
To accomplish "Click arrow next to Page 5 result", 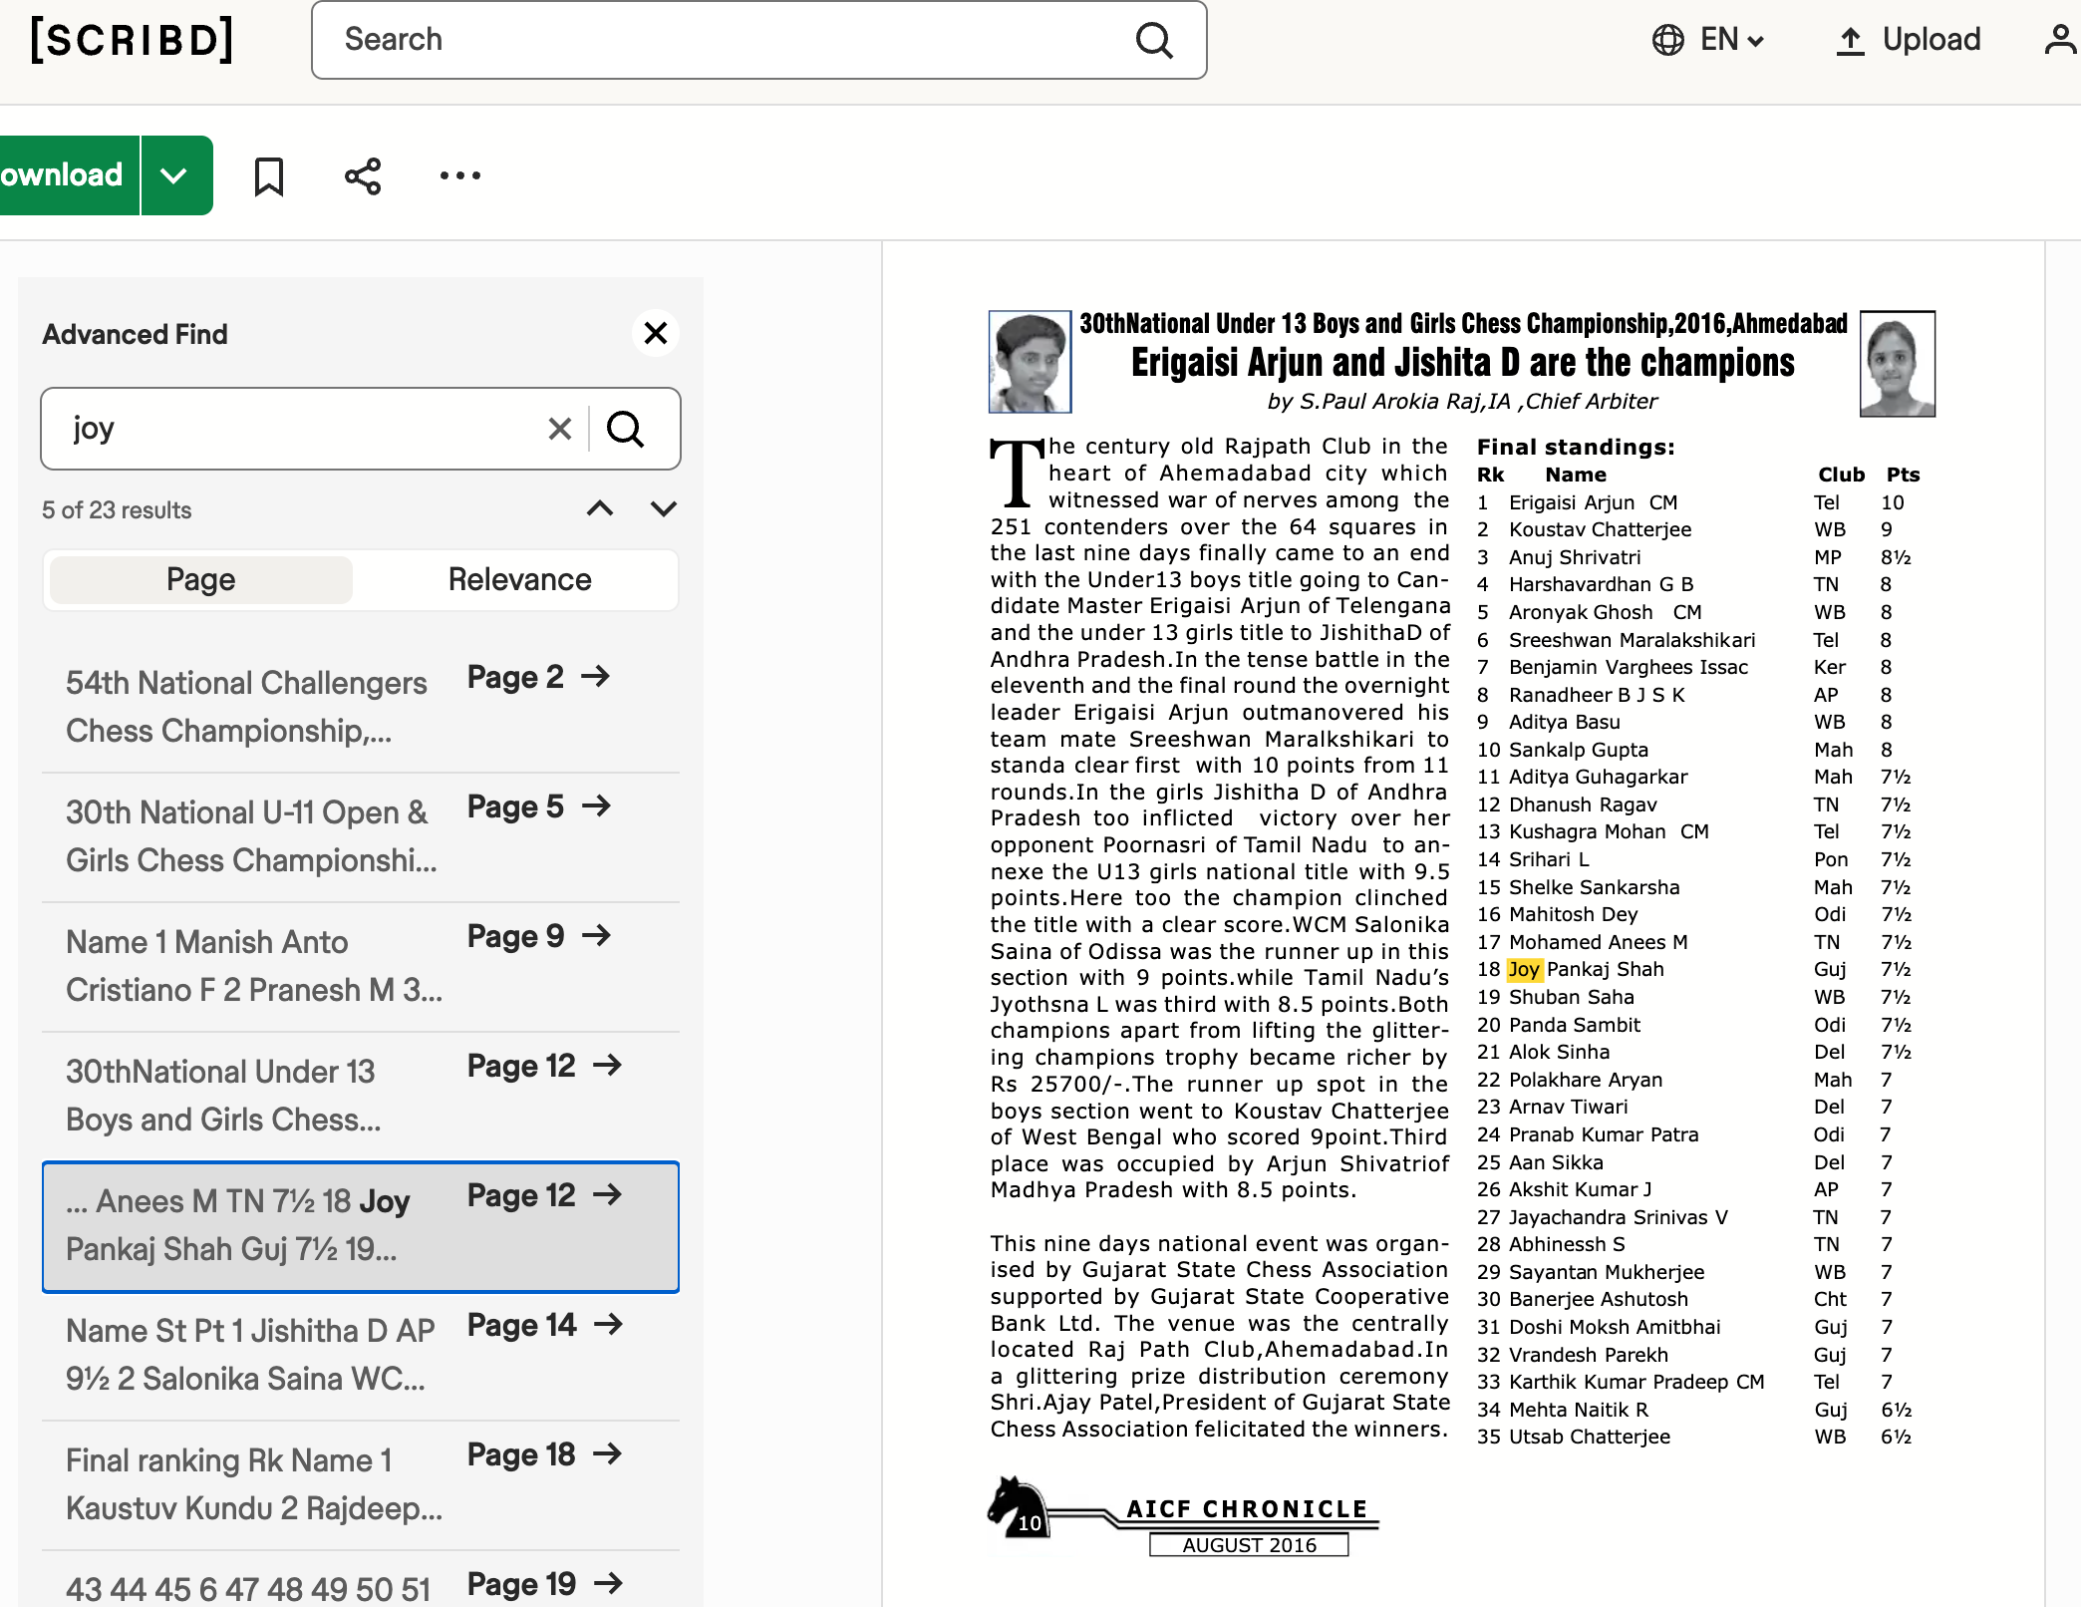I will 596,806.
